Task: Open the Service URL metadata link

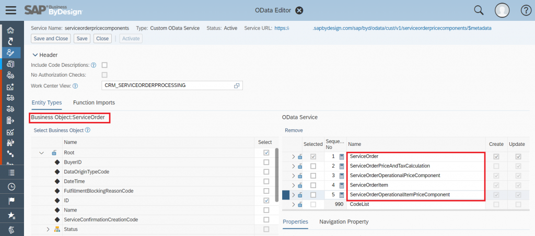Action: point(383,28)
